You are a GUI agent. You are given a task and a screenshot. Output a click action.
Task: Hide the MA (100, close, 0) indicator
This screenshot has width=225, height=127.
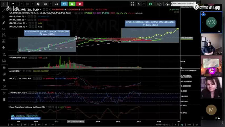30,23
